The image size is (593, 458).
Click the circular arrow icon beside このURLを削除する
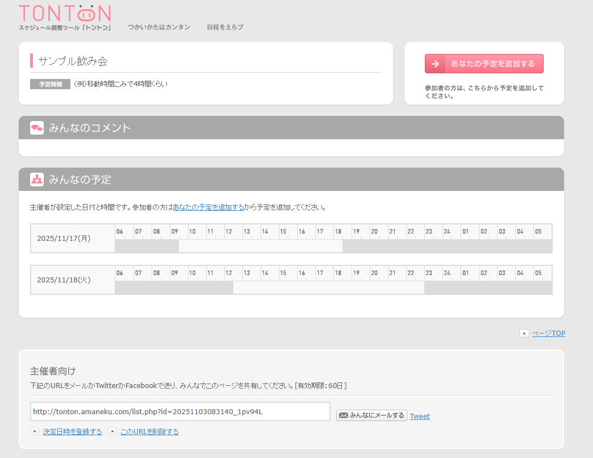tap(111, 431)
